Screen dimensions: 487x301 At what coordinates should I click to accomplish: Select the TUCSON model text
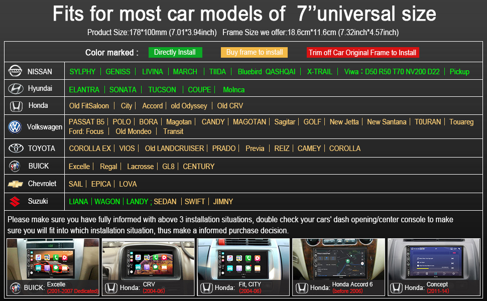pos(162,90)
